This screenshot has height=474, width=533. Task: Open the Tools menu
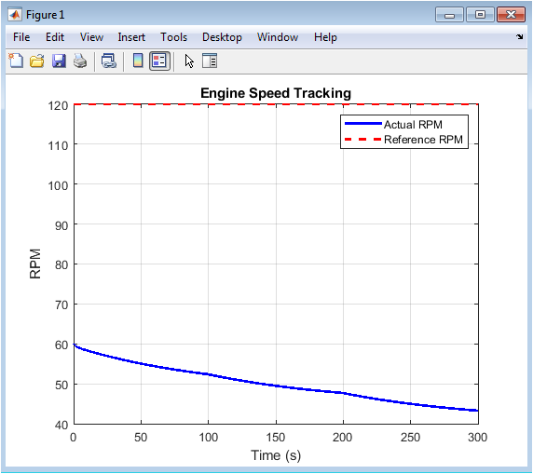click(x=173, y=37)
